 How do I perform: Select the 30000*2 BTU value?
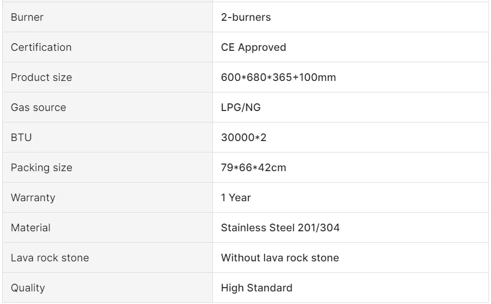click(244, 138)
